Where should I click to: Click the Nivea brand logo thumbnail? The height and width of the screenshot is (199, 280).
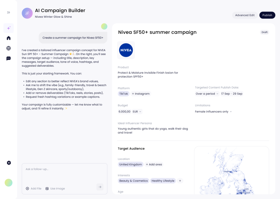[x=126, y=50]
